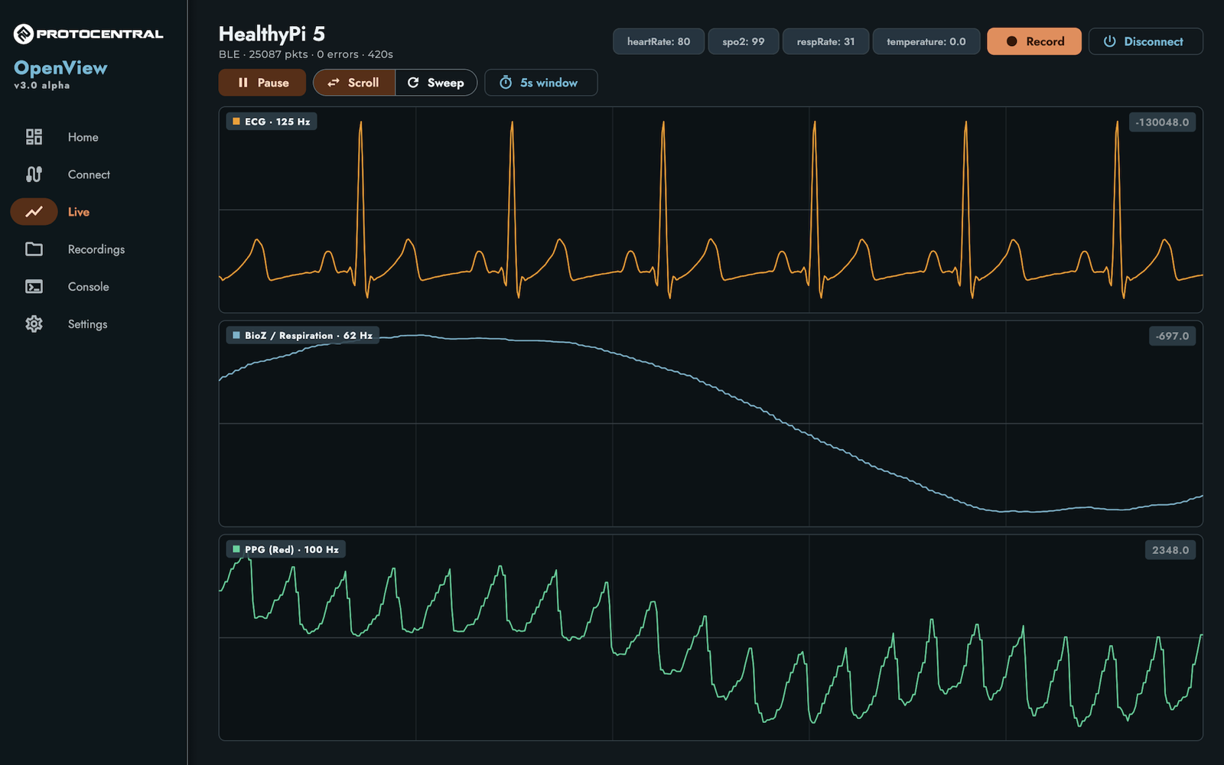Viewport: 1224px width, 765px height.
Task: Click the temperature: 0.0 badge
Action: point(926,41)
